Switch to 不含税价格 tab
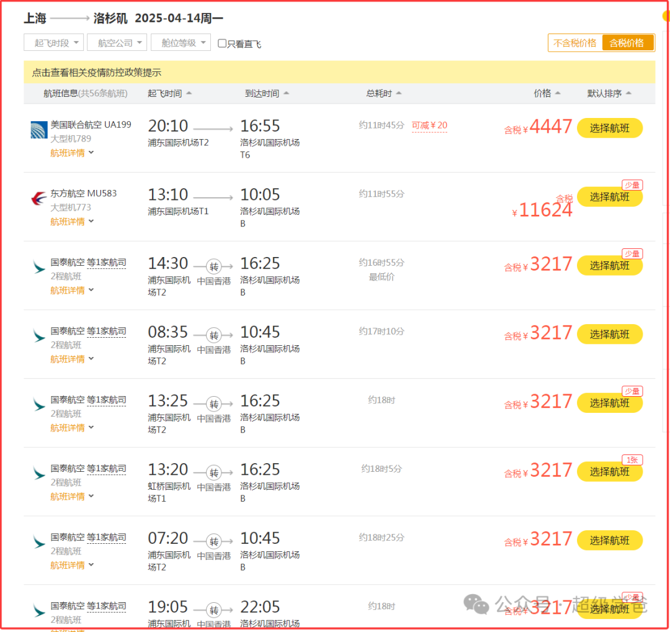670x632 pixels. click(574, 43)
